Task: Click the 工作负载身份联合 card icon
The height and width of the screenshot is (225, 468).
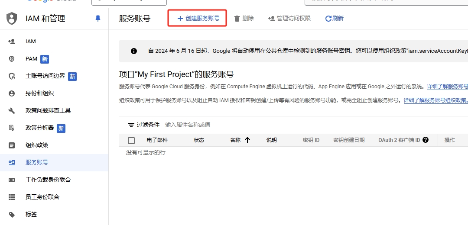Action: coord(12,180)
